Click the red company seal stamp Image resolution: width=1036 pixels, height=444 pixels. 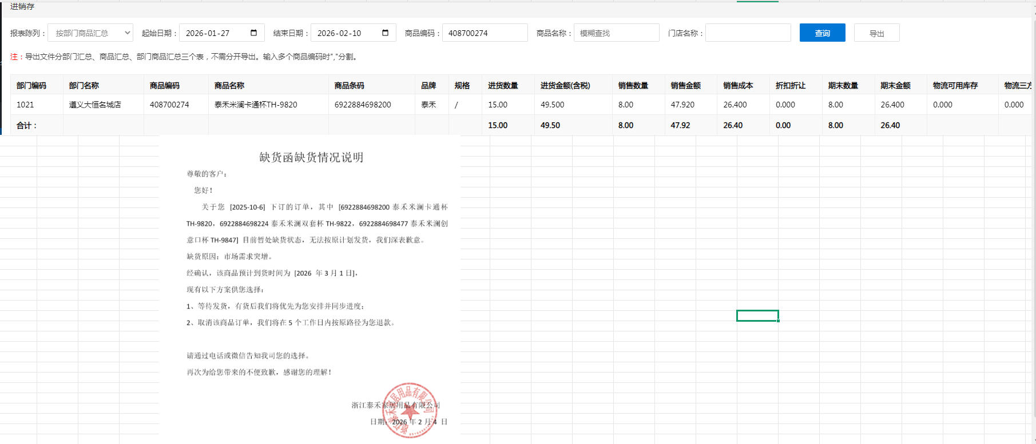click(410, 410)
